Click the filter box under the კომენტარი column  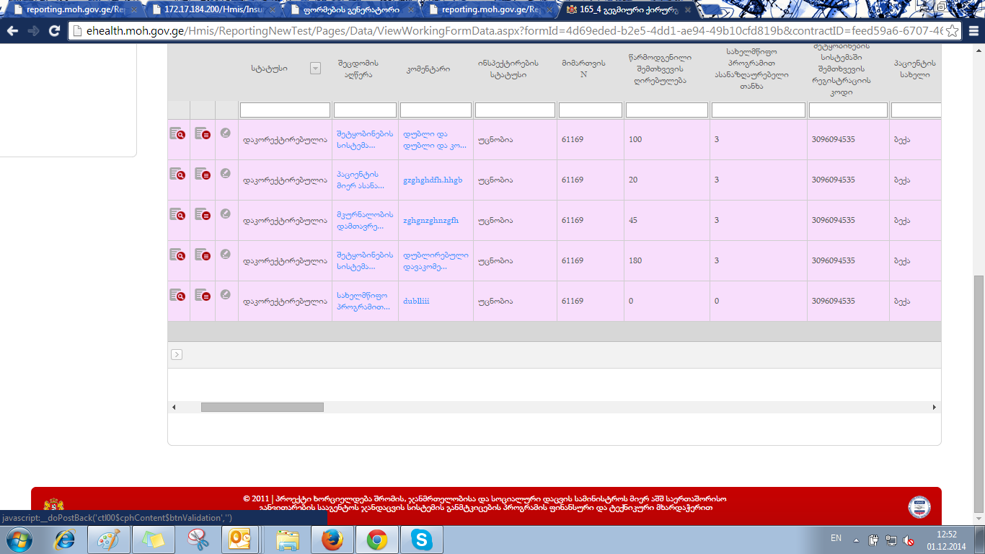point(436,110)
